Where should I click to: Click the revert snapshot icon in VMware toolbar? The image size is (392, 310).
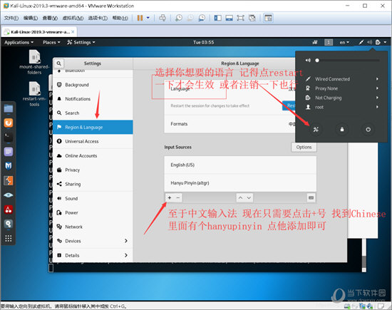point(190,18)
